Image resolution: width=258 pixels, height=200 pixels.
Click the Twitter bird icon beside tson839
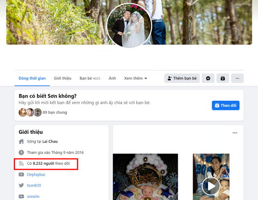coord(21,185)
